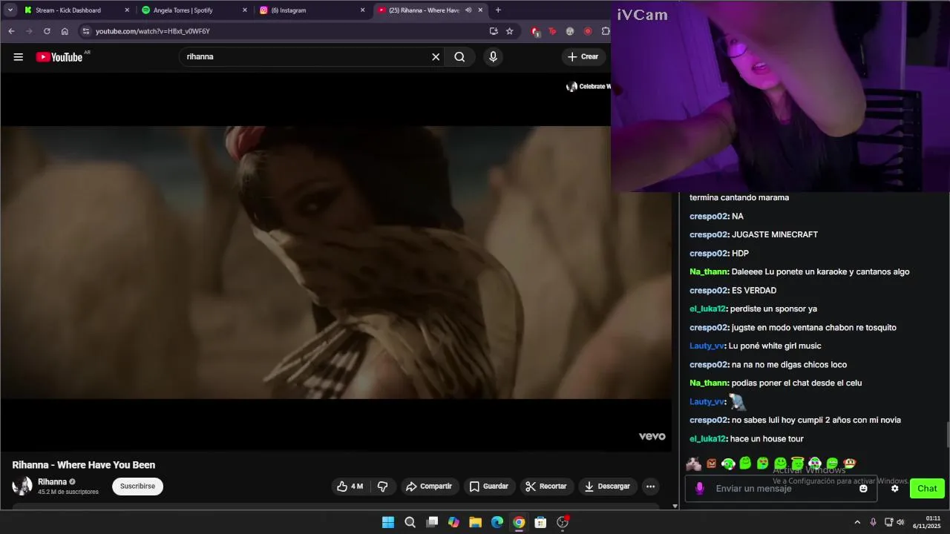This screenshot has height=534, width=950.
Task: Click page scrollbar down arrow
Action: tap(675, 506)
